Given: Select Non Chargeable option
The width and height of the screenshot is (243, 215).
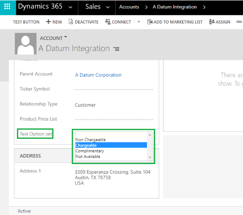Looking at the screenshot, I should (x=111, y=140).
